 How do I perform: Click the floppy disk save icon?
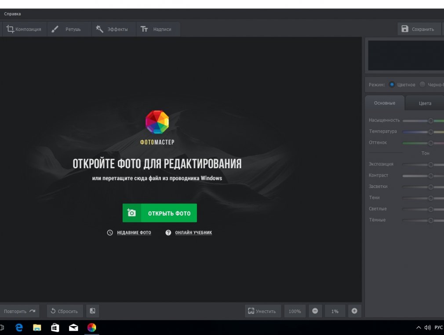tap(405, 29)
